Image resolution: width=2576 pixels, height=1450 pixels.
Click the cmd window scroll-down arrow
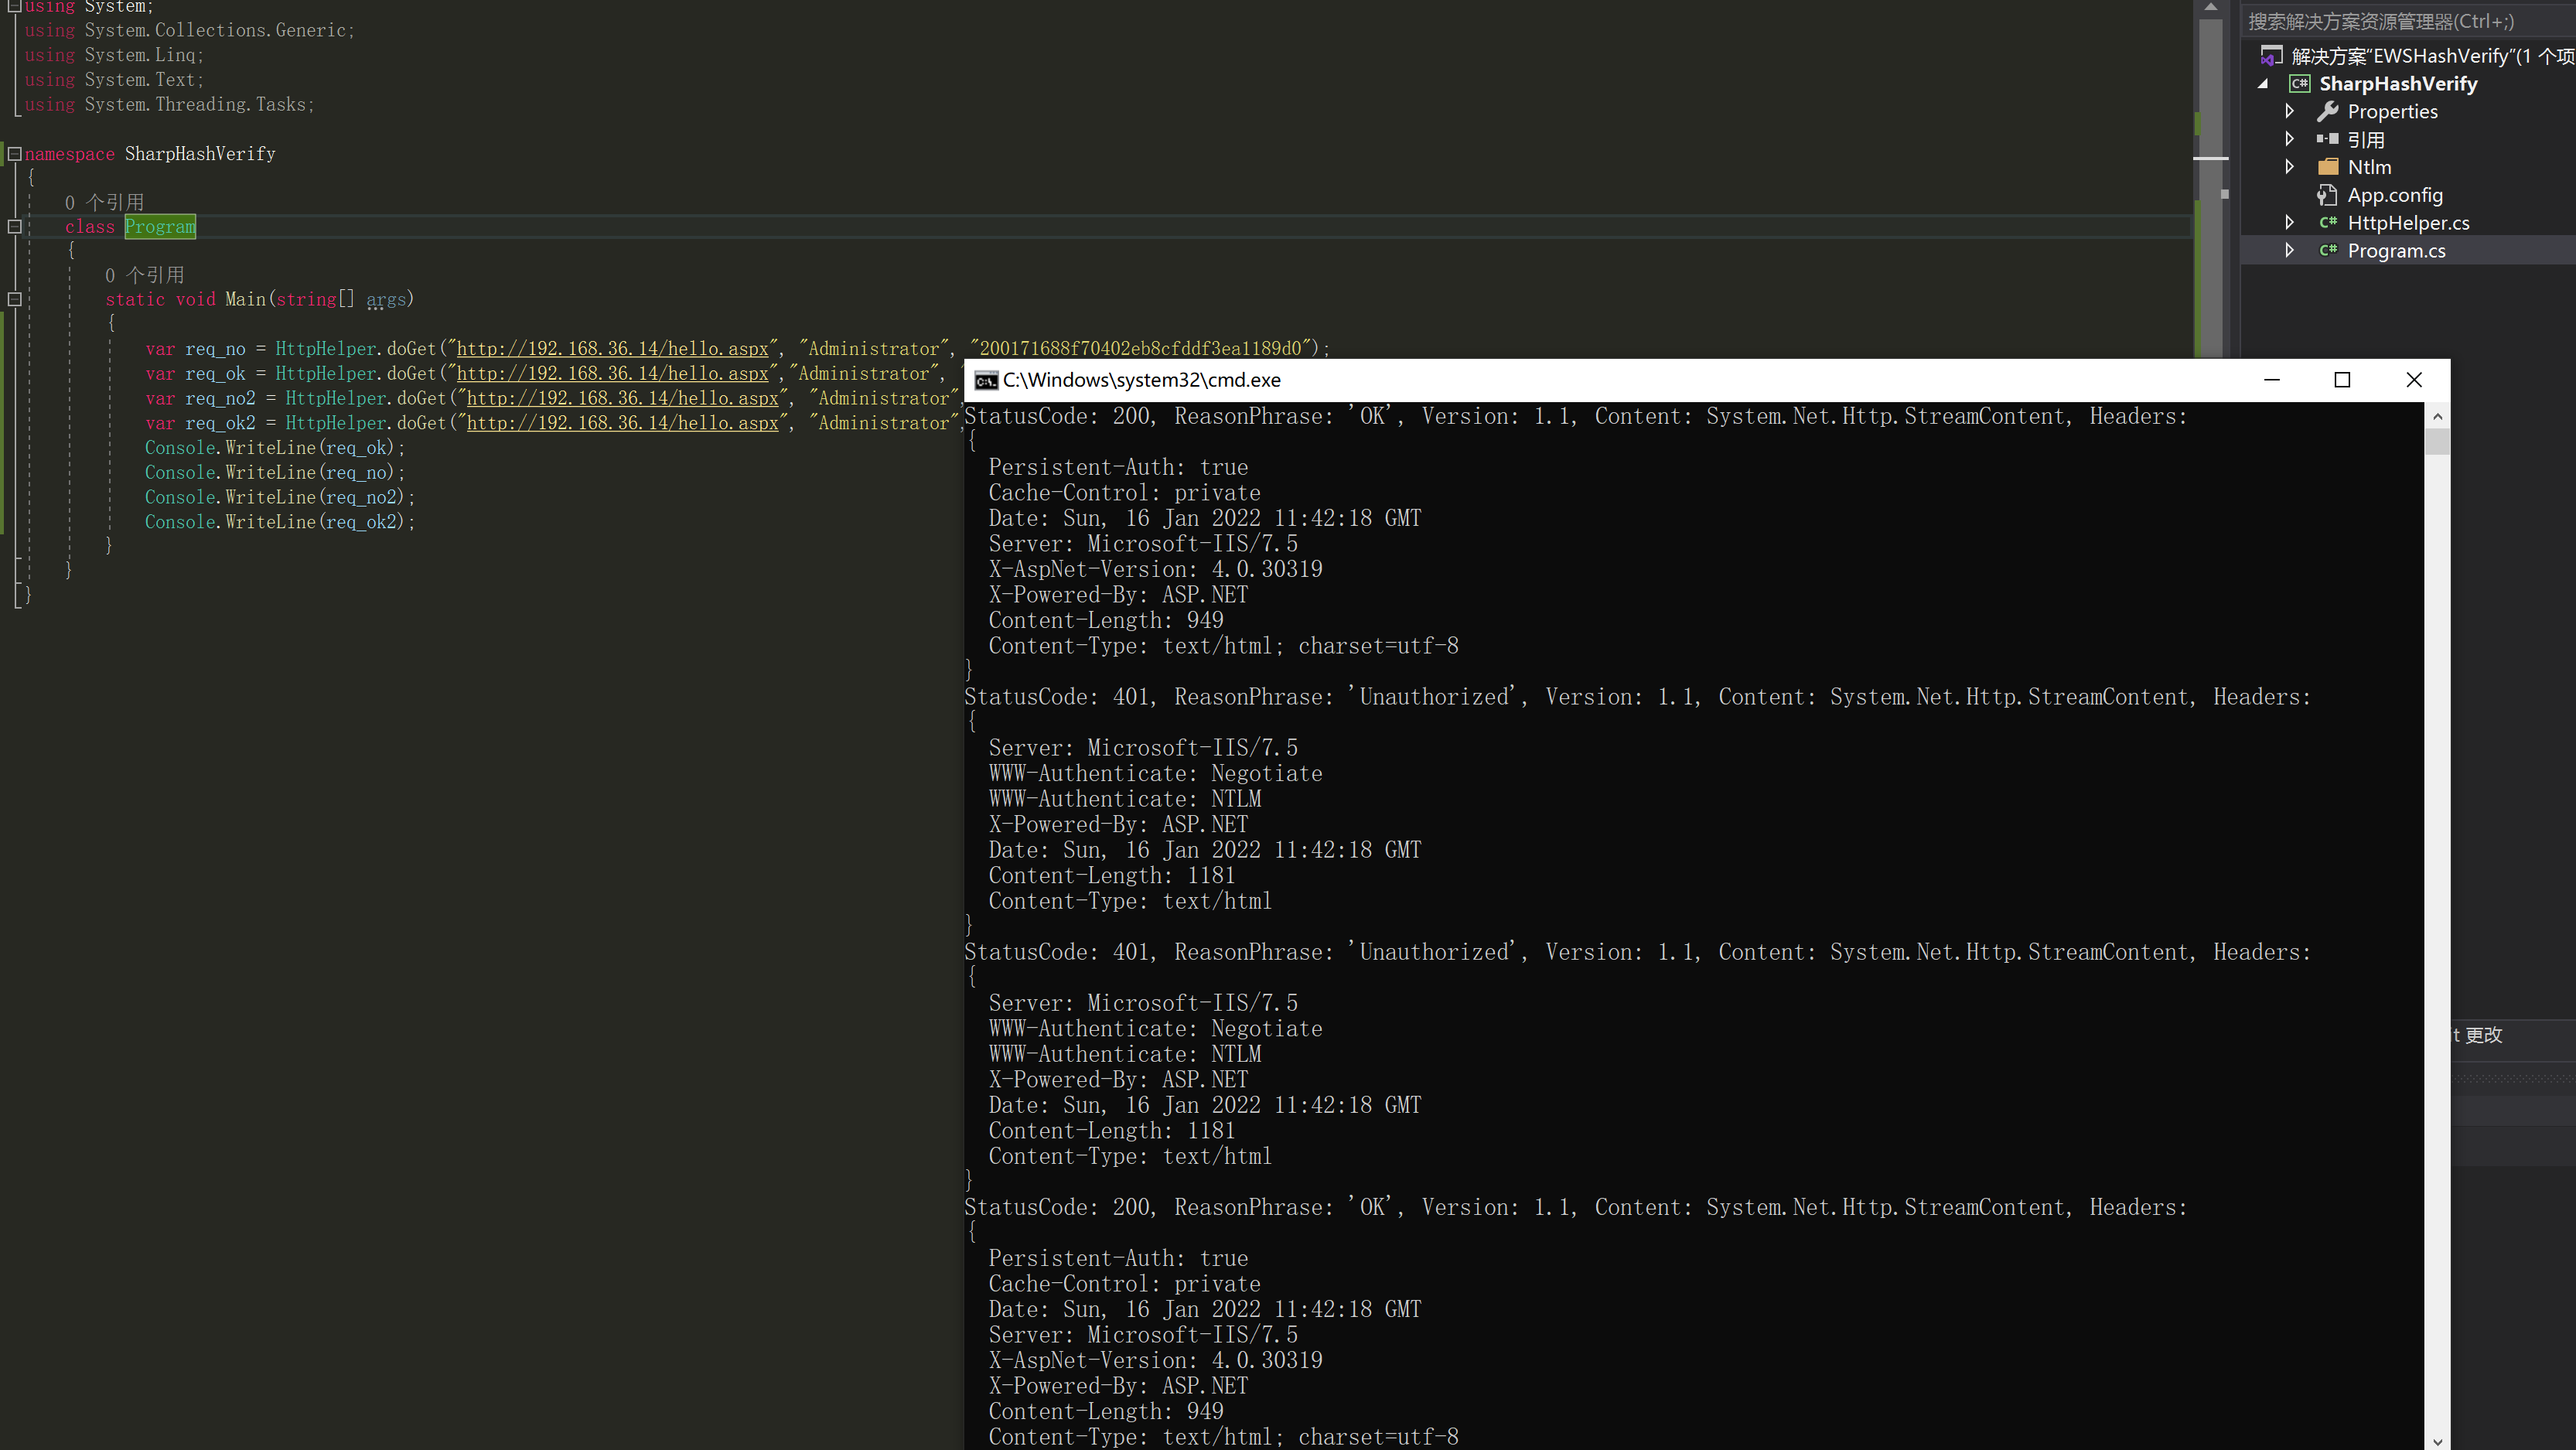[2437, 1441]
